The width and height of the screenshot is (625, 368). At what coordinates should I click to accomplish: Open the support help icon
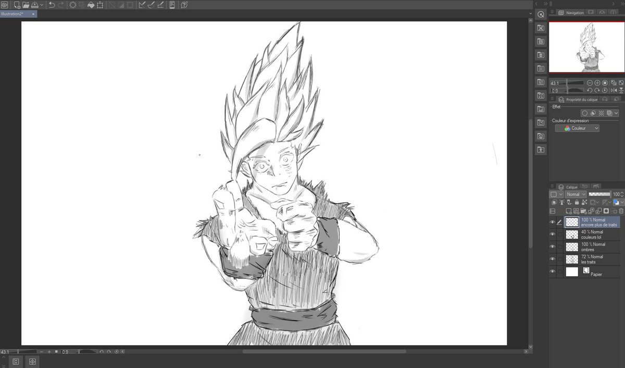pos(184,5)
